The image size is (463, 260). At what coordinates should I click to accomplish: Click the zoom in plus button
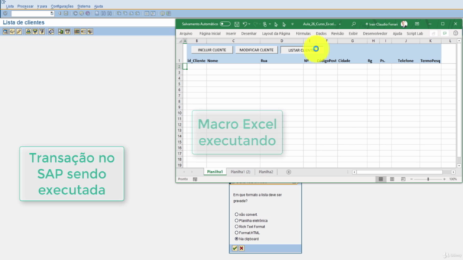coord(444,179)
